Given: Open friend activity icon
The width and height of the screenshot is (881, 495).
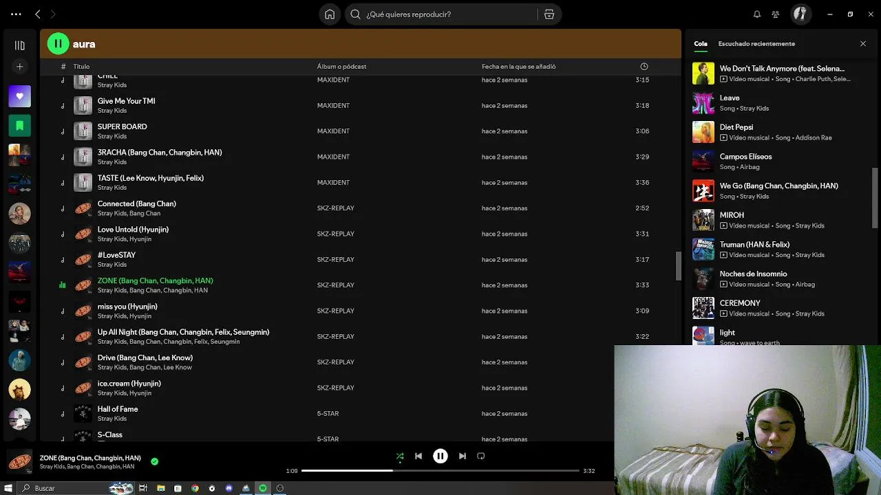Looking at the screenshot, I should [x=776, y=14].
